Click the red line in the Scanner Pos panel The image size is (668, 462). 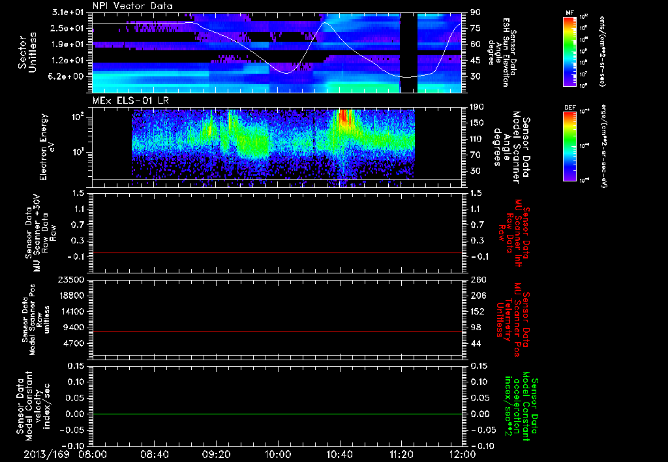click(x=277, y=331)
